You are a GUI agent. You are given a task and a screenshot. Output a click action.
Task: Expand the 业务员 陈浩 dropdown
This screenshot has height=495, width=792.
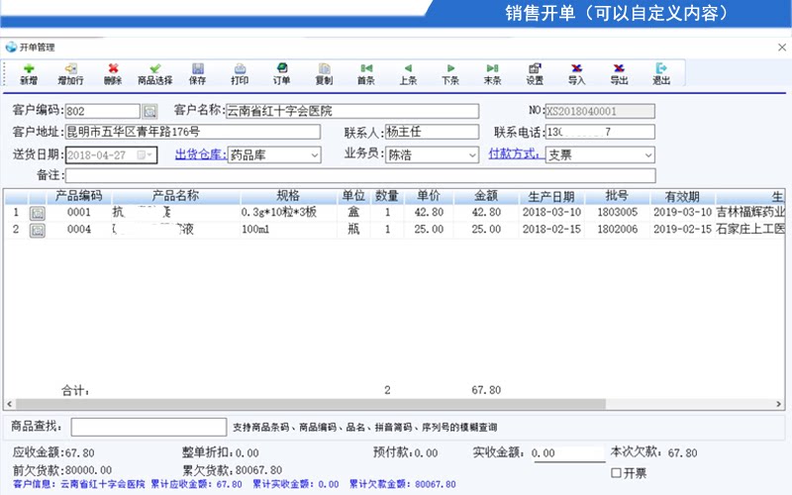472,155
